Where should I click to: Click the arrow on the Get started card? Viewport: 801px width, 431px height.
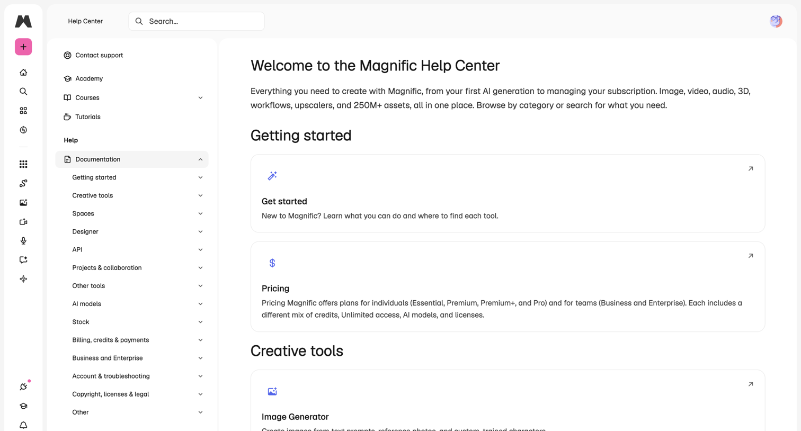751,169
